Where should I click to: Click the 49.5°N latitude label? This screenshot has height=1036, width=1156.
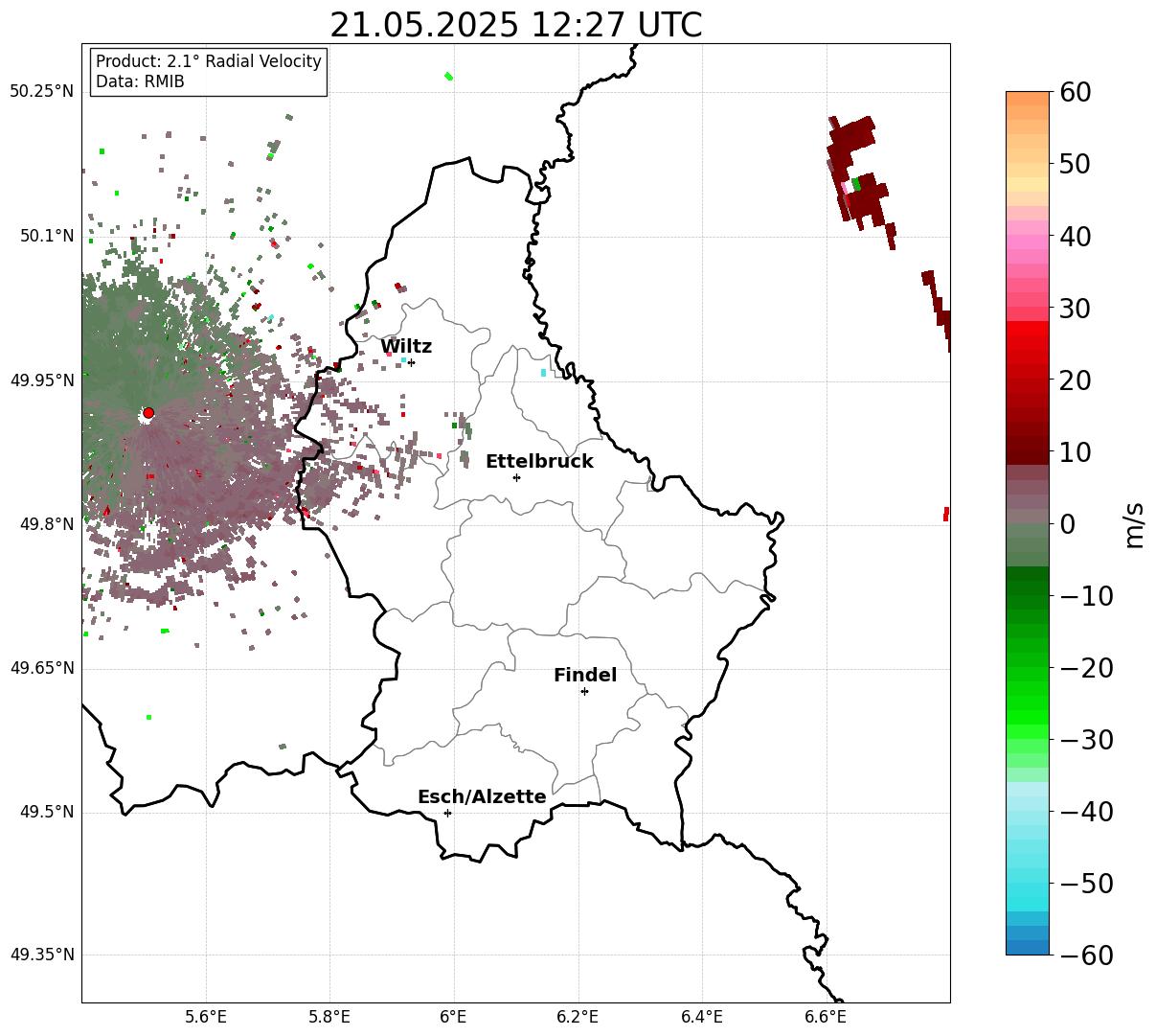(x=46, y=813)
